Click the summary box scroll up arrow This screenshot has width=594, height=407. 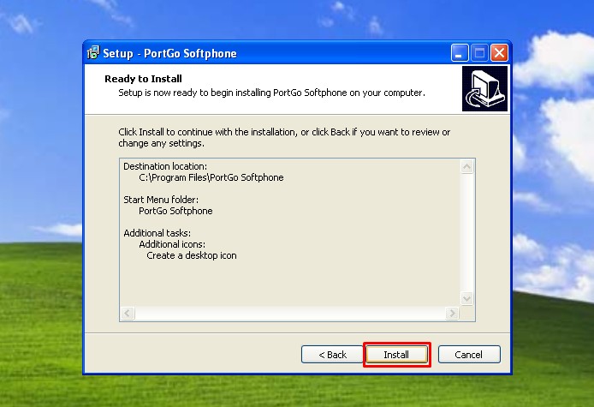pyautogui.click(x=466, y=166)
